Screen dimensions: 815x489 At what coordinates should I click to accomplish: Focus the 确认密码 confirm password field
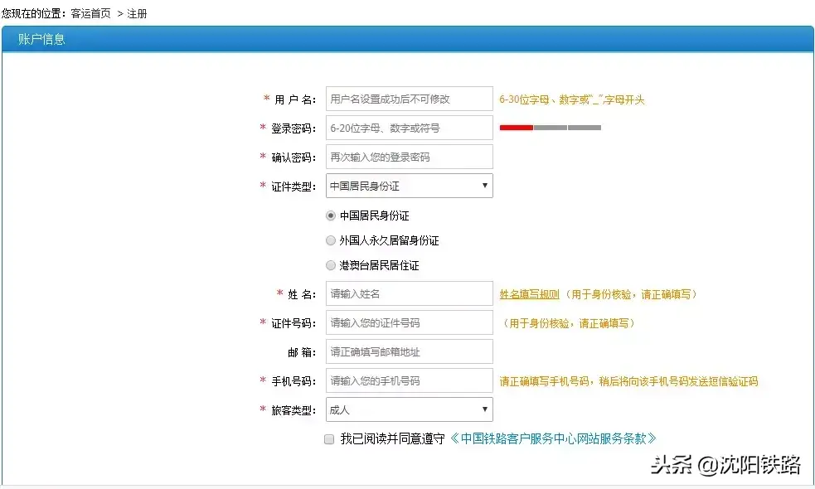(409, 156)
